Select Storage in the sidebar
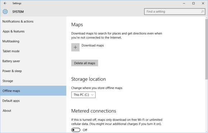 click(33, 81)
